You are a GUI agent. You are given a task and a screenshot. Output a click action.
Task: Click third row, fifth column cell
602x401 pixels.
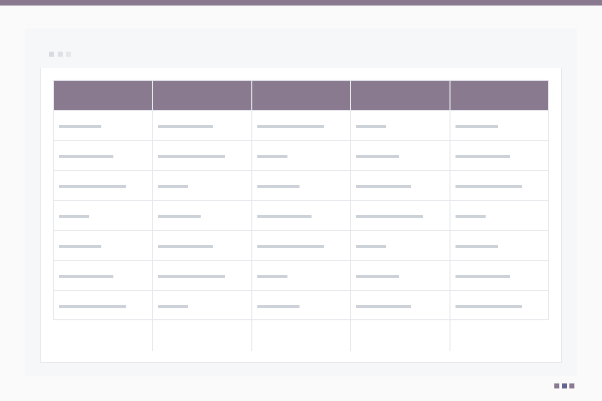499,185
